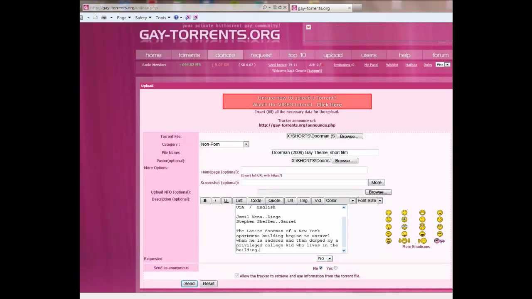Toggle allow tracker to retrieve torrent info checkbox

pos(237,276)
